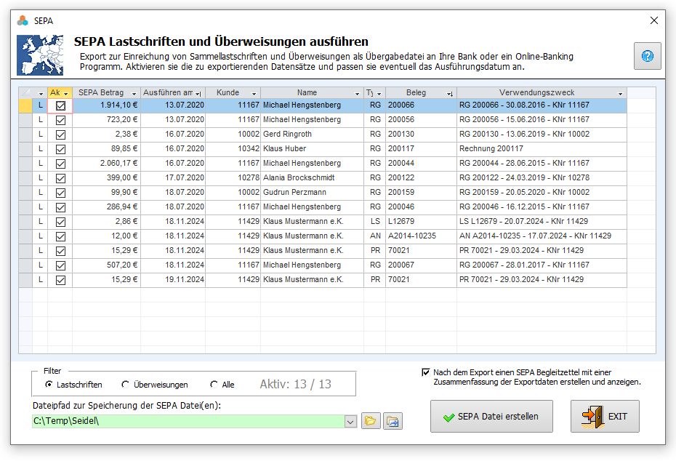The width and height of the screenshot is (676, 461).
Task: Toggle checkbox for the 507,20 € row
Action: coord(60,265)
